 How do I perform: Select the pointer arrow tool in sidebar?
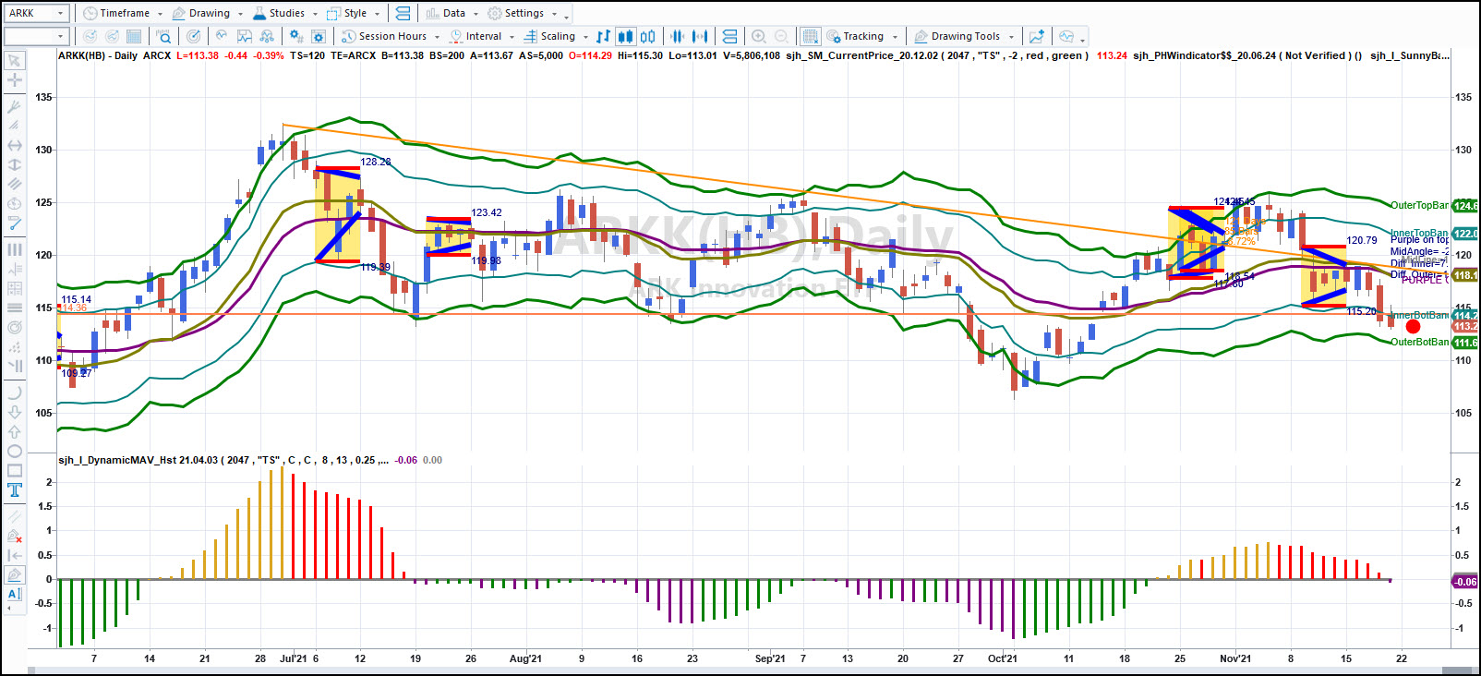15,60
